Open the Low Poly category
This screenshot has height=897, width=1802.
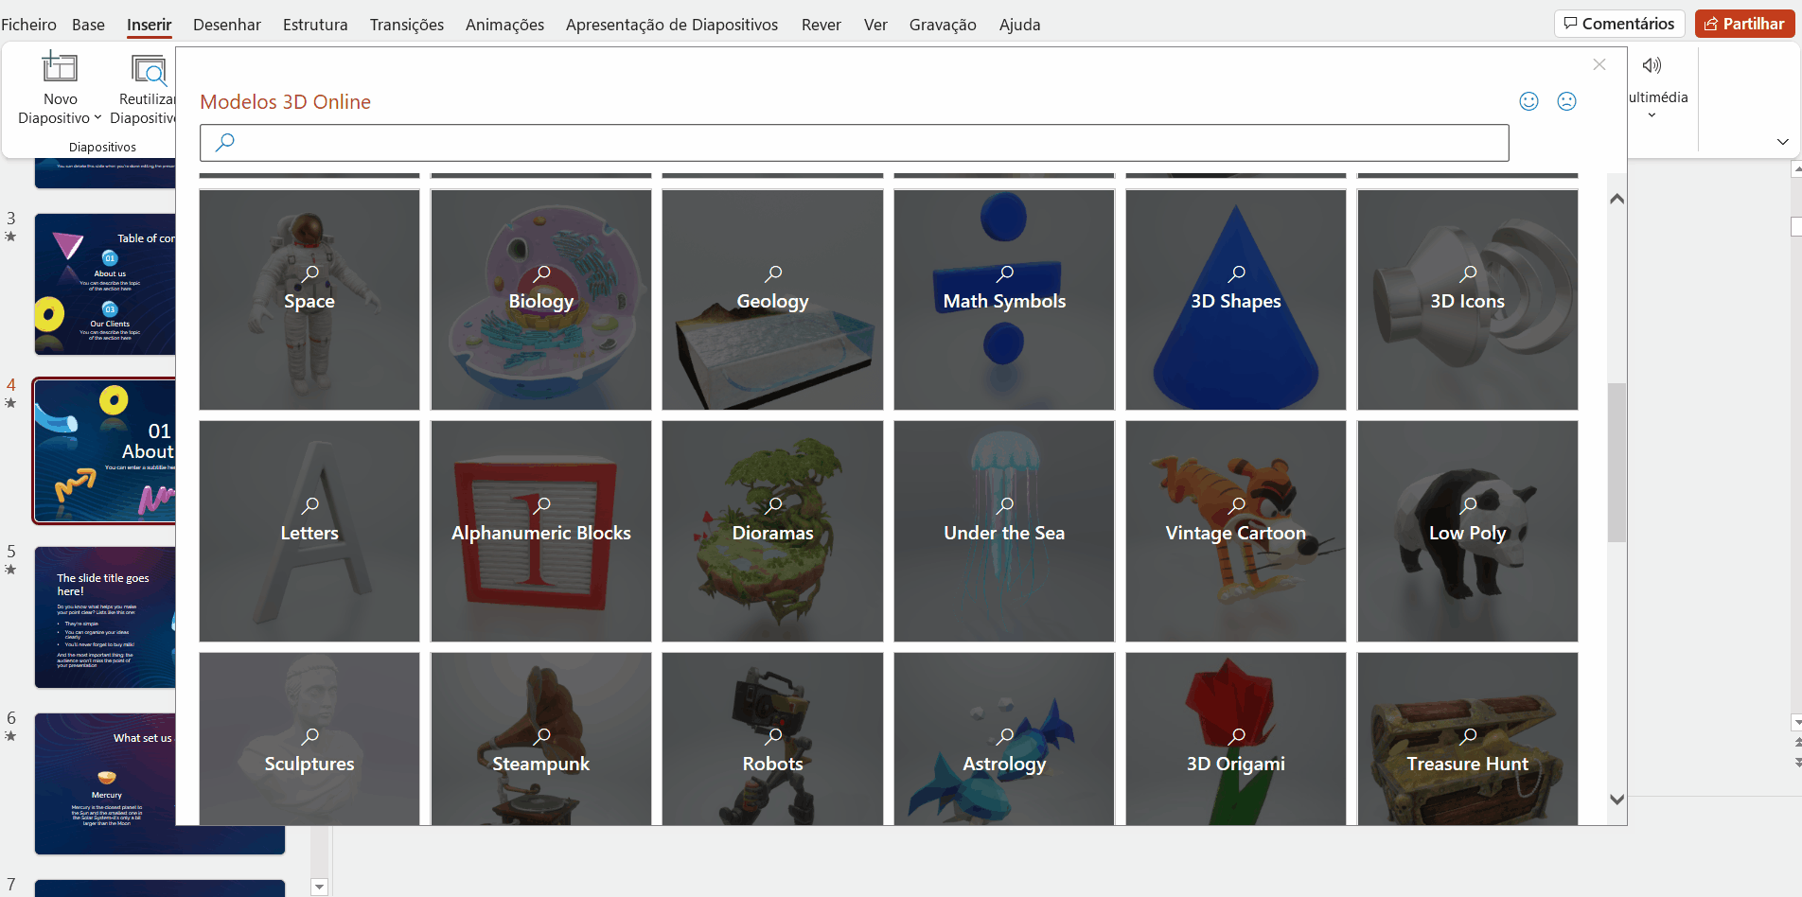[x=1468, y=532]
